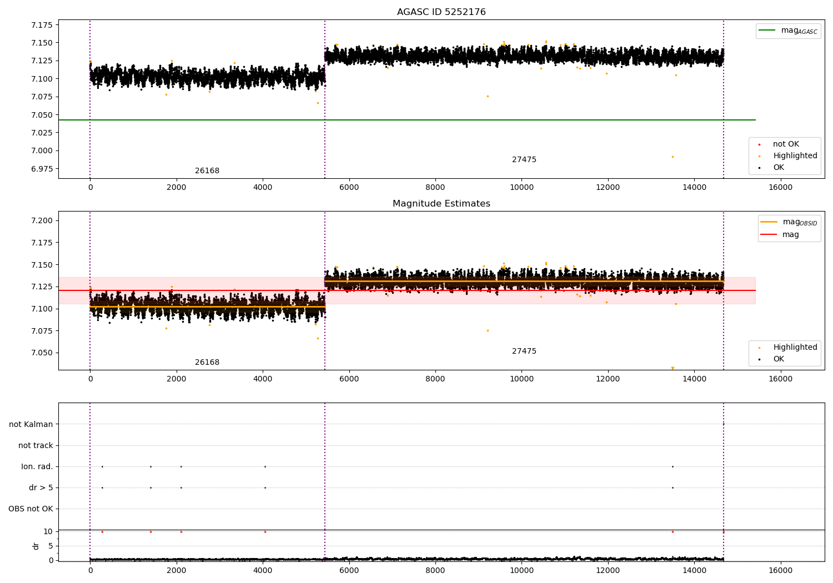Click the 'Ion. rad.' point near x=13500
Screen dimensions: 833x583
[x=673, y=466]
